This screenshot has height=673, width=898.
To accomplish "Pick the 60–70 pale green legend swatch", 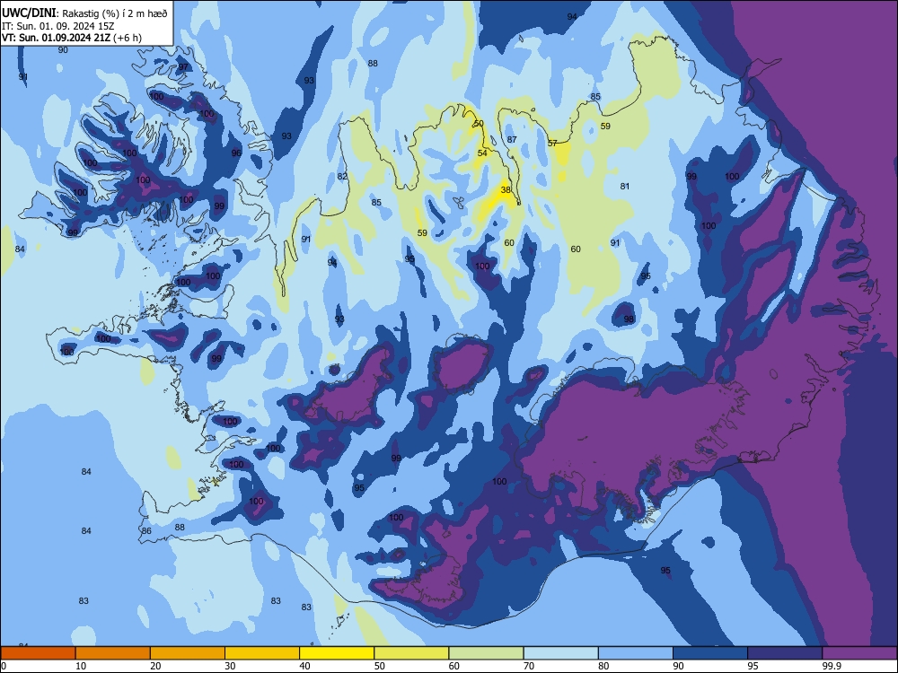I will pyautogui.click(x=486, y=653).
